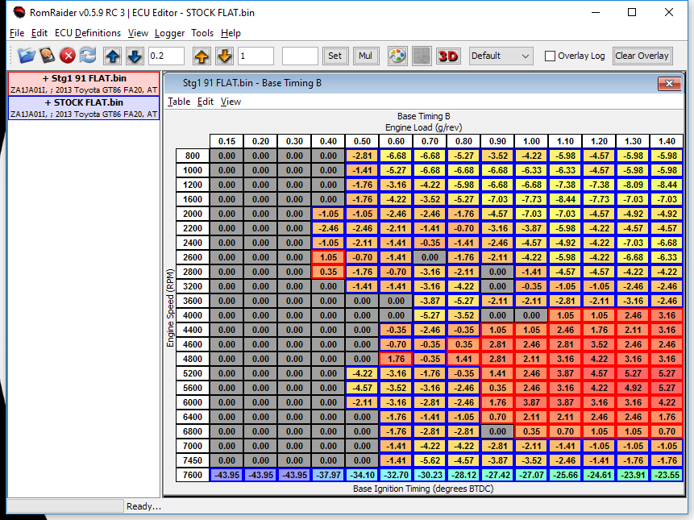This screenshot has height=520, width=694.
Task: Open the Logger menu
Action: (169, 33)
